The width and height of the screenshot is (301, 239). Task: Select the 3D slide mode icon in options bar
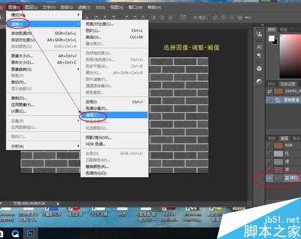coord(240,17)
